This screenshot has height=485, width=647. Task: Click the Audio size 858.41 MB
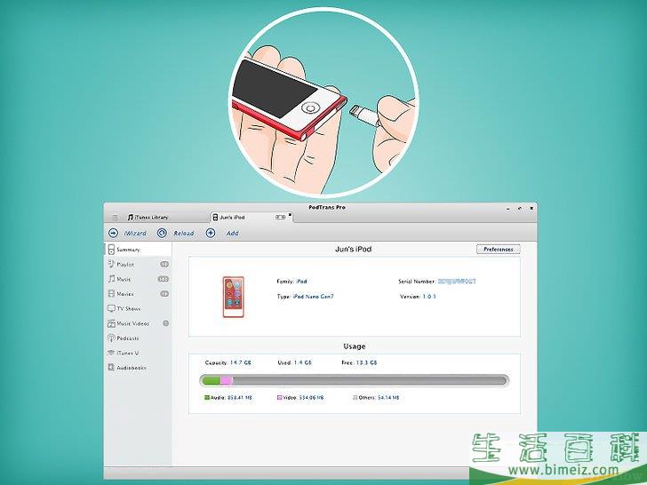240,398
